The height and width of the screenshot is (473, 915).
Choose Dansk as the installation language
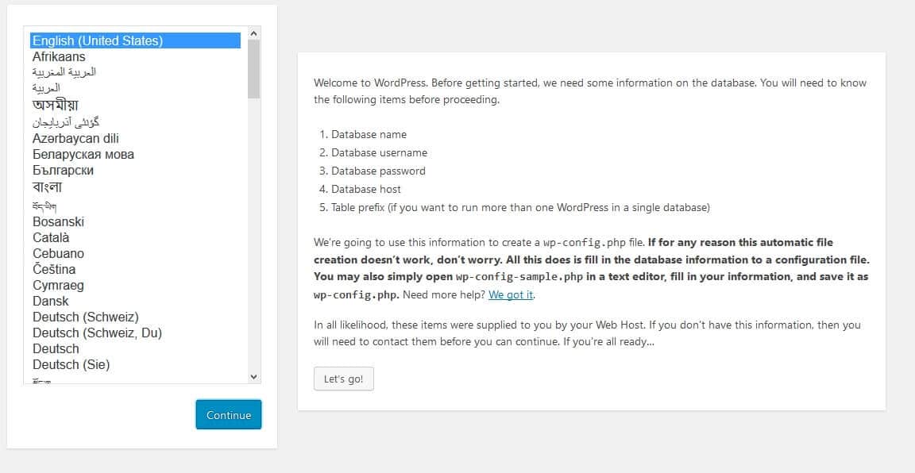click(x=50, y=301)
